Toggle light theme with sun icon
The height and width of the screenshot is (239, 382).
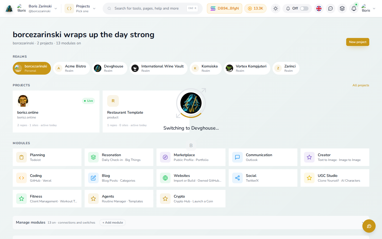pyautogui.click(x=276, y=8)
